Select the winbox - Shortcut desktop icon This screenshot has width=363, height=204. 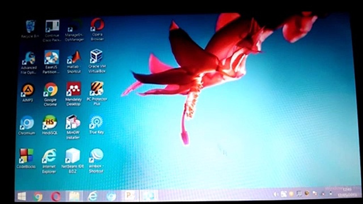point(96,161)
